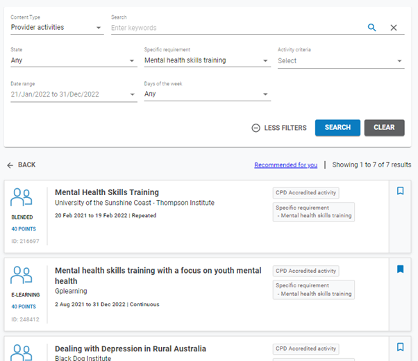Click the blue SEARCH button
Viewport: 418px width, 361px height.
[x=337, y=128]
